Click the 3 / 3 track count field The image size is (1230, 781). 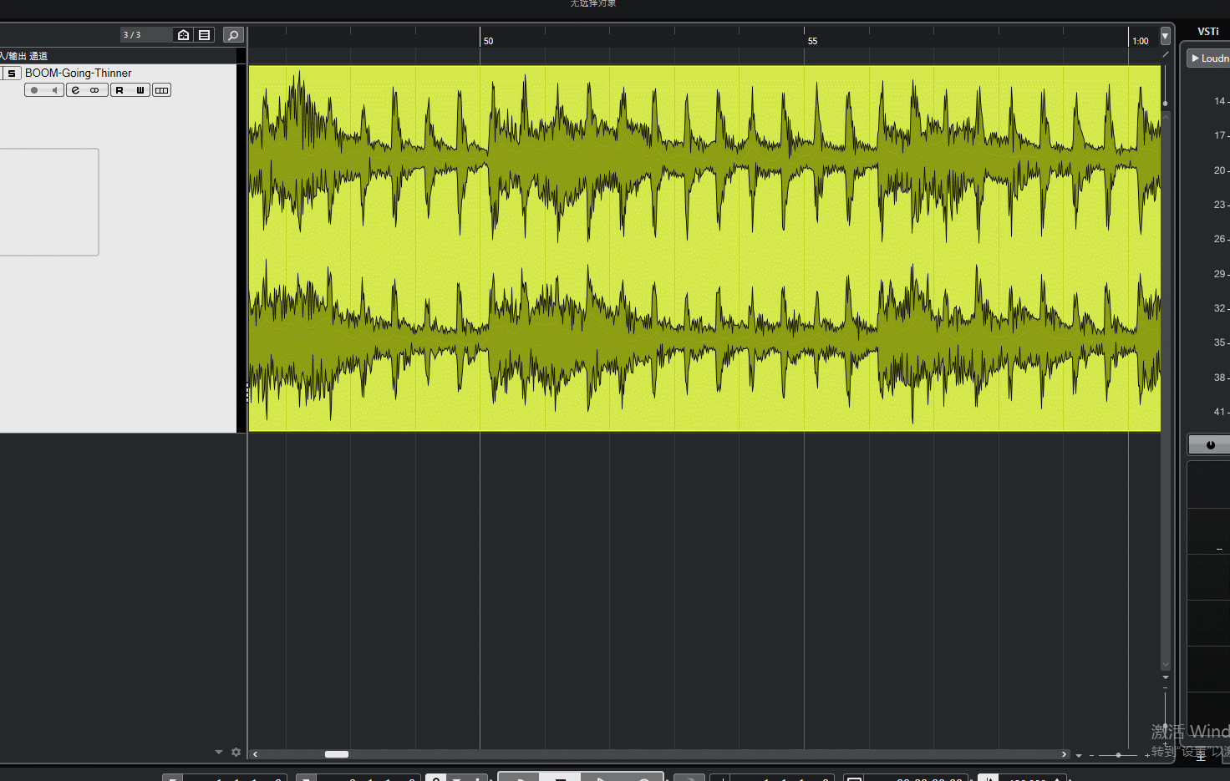[x=145, y=35]
